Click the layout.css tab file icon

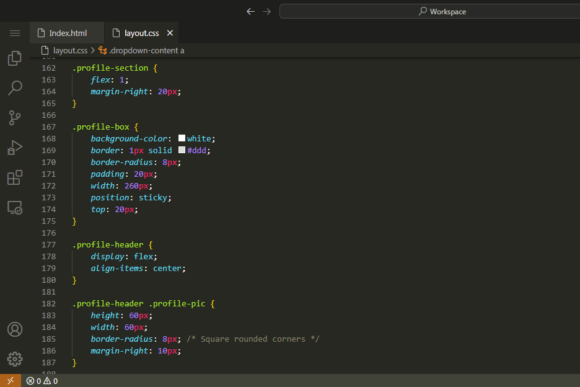116,33
